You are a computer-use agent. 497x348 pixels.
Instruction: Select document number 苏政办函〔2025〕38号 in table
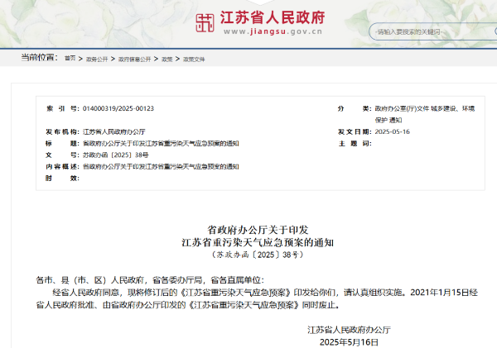tap(116, 155)
